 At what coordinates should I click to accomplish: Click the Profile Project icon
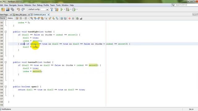coord(74,10)
